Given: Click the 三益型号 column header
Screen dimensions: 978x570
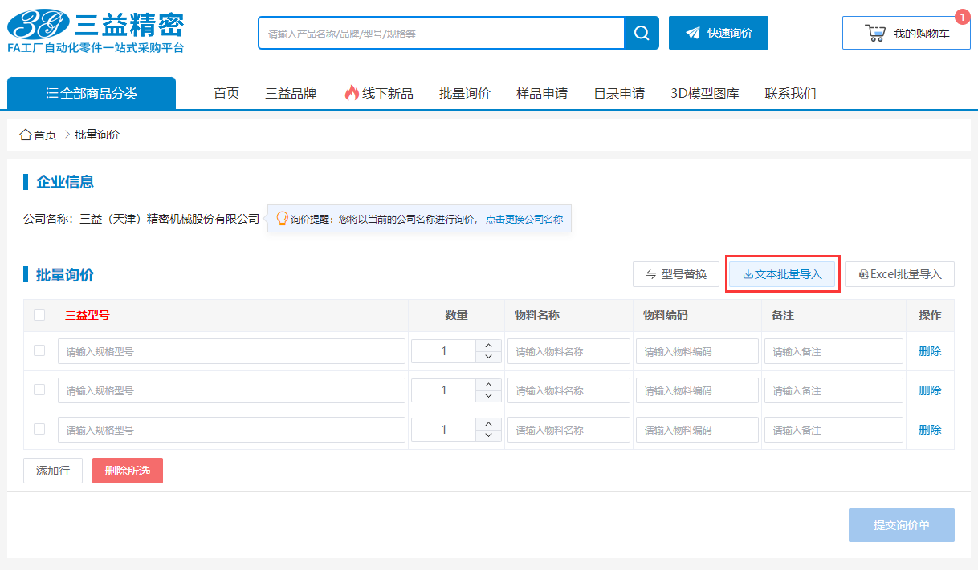Looking at the screenshot, I should (x=88, y=315).
